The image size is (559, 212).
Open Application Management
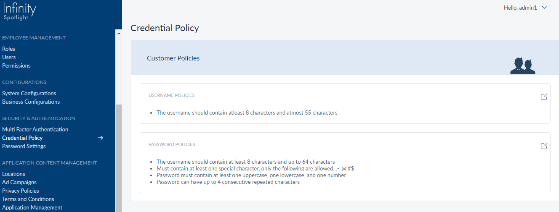coord(32,207)
